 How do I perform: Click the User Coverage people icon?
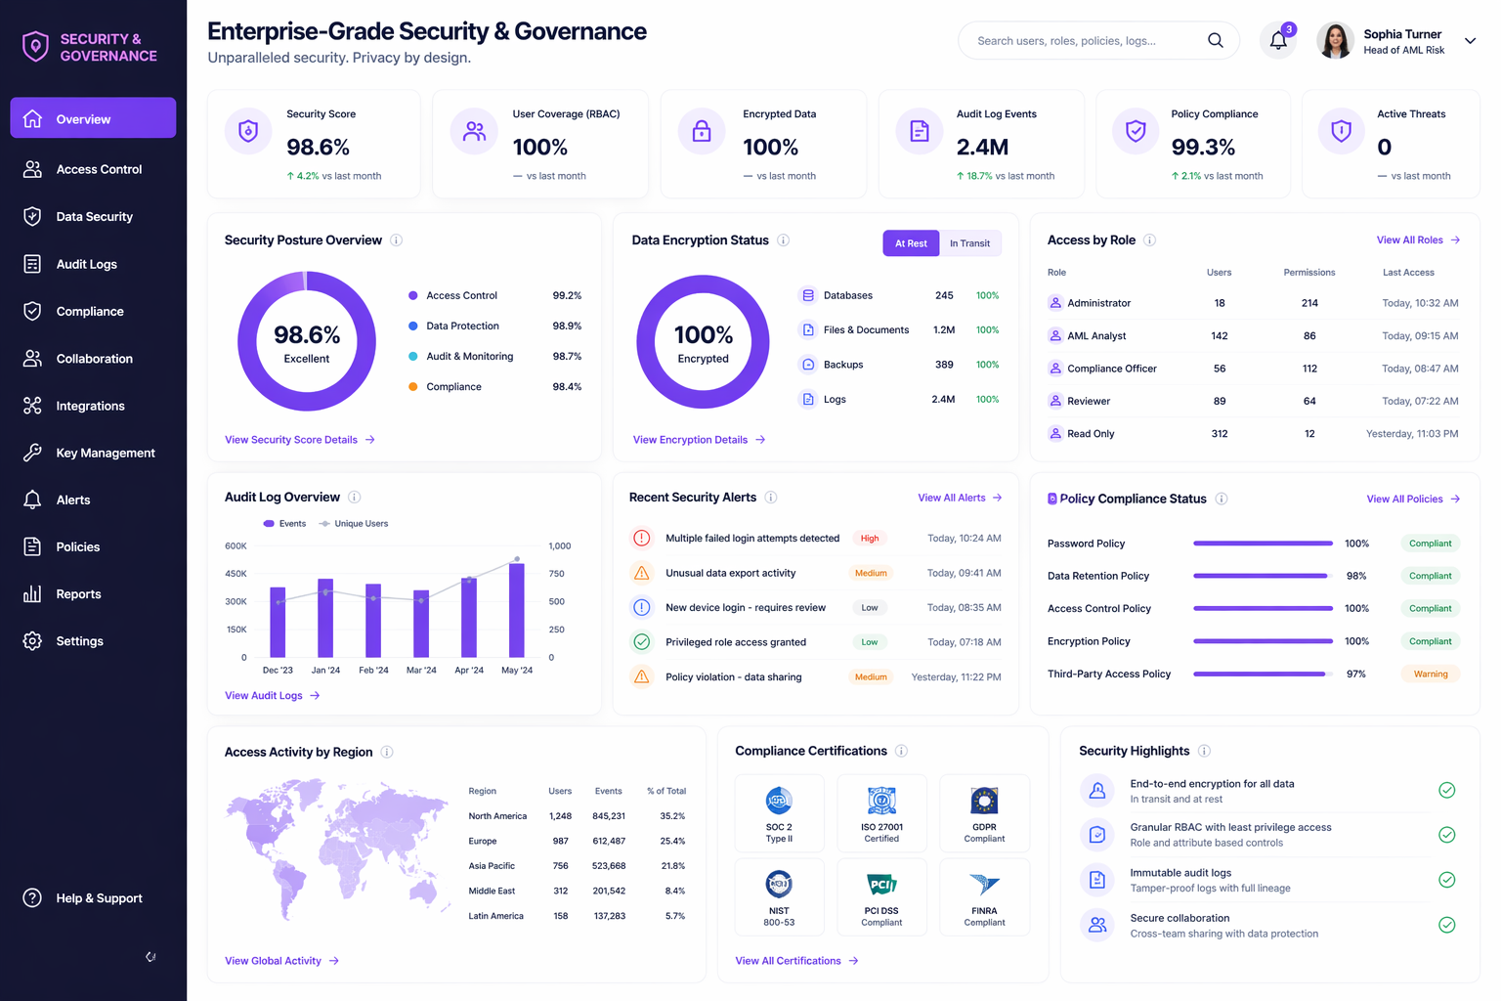click(474, 131)
